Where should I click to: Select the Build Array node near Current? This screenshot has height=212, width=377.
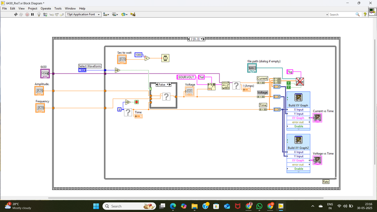tap(277, 81)
